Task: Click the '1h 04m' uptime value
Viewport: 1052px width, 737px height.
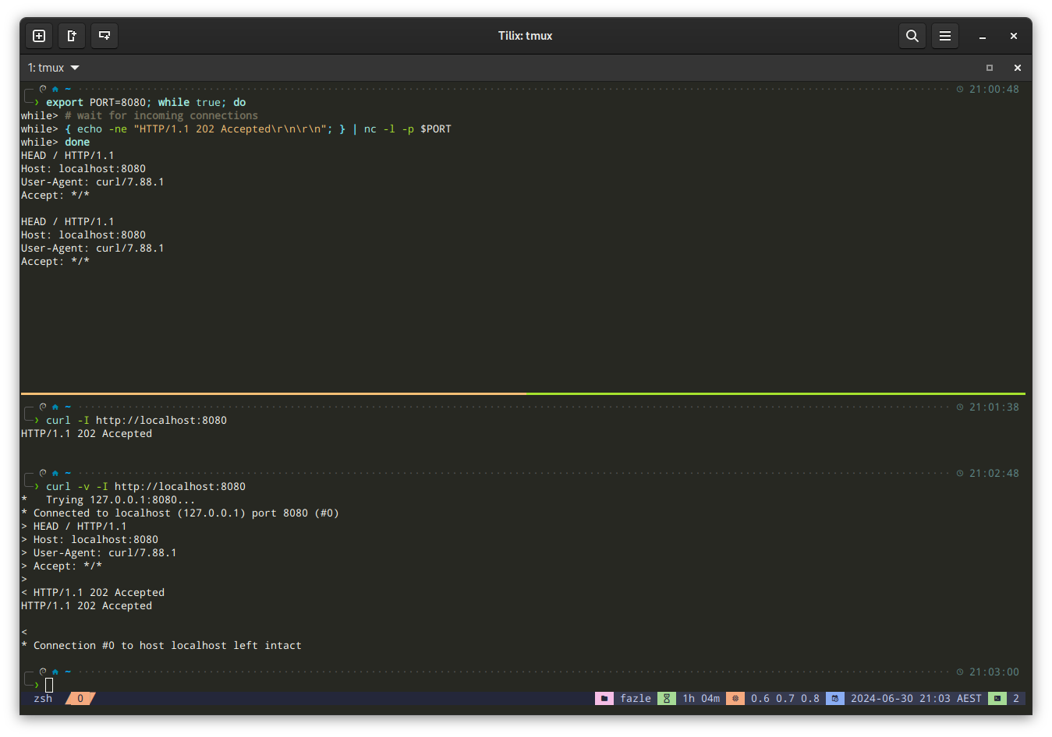Action: click(701, 698)
